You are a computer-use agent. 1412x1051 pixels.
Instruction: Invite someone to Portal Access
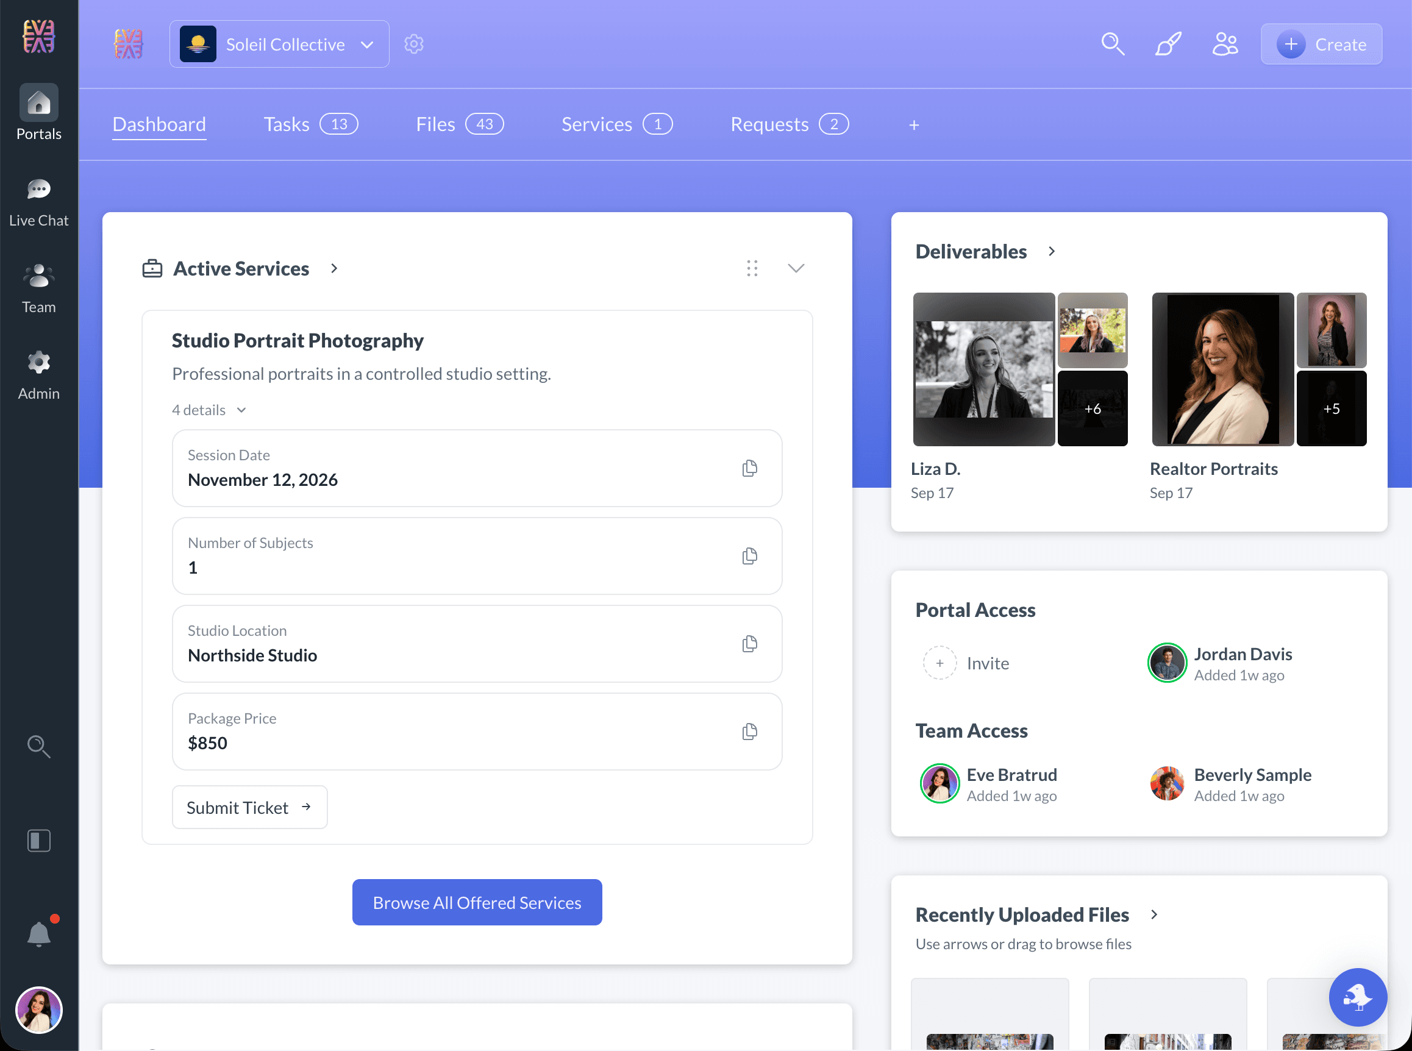pyautogui.click(x=966, y=663)
